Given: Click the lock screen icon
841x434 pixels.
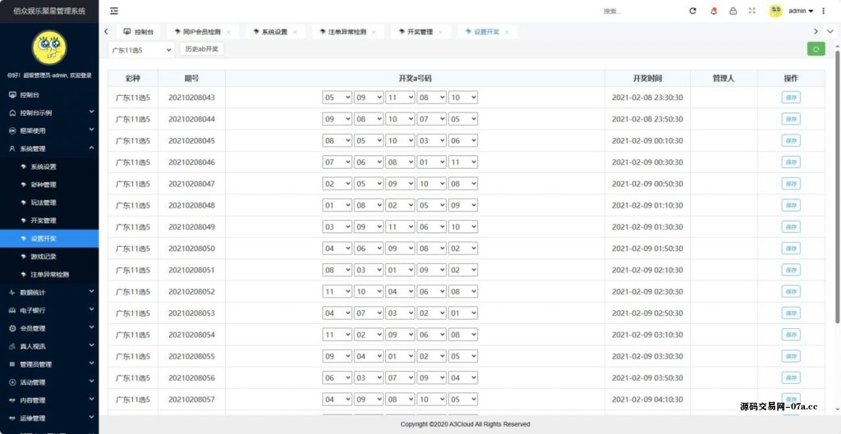Looking at the screenshot, I should point(733,11).
